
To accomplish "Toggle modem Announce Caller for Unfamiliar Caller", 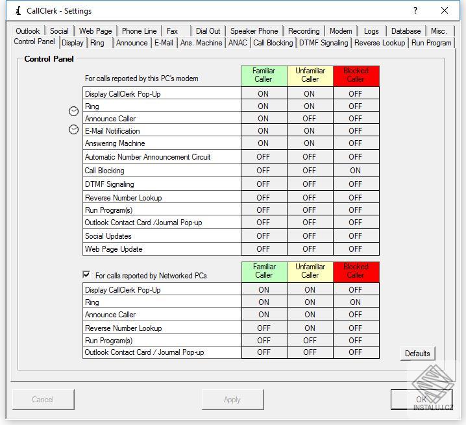I will (x=310, y=119).
